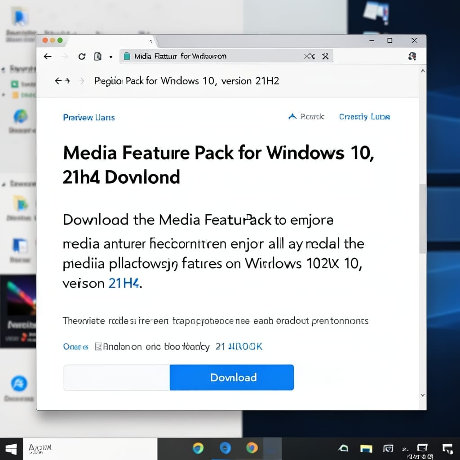Open the Windows Start button
The width and height of the screenshot is (460, 460).
11,449
